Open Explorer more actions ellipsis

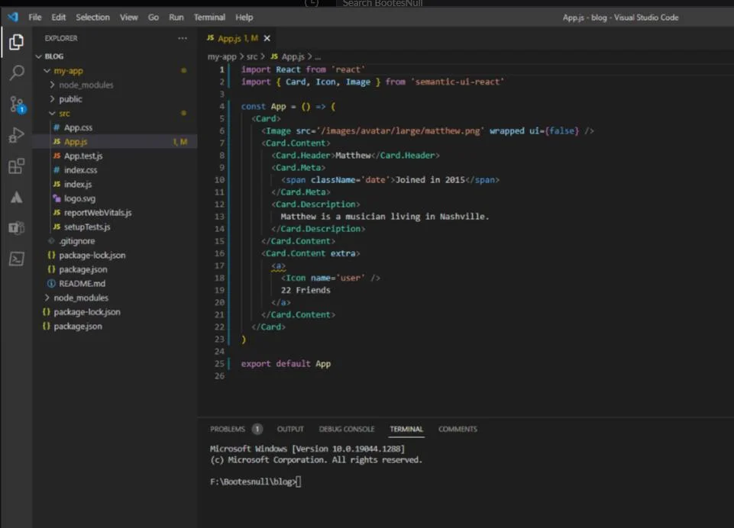(182, 38)
